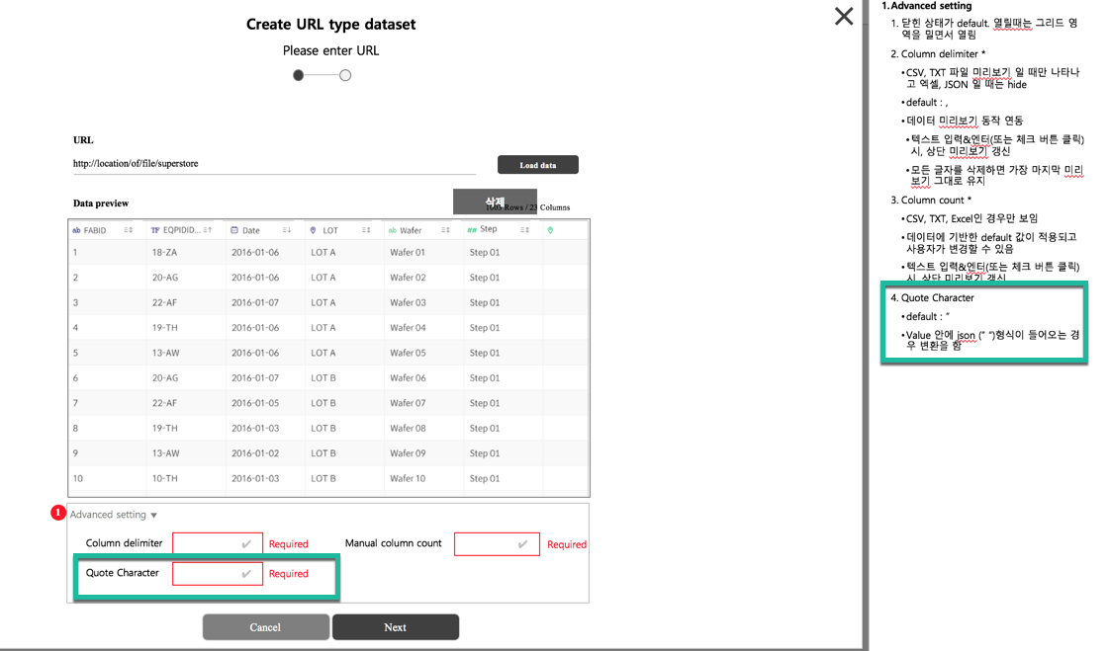The width and height of the screenshot is (1109, 651).
Task: Select the first step indicator dot
Action: click(x=299, y=74)
